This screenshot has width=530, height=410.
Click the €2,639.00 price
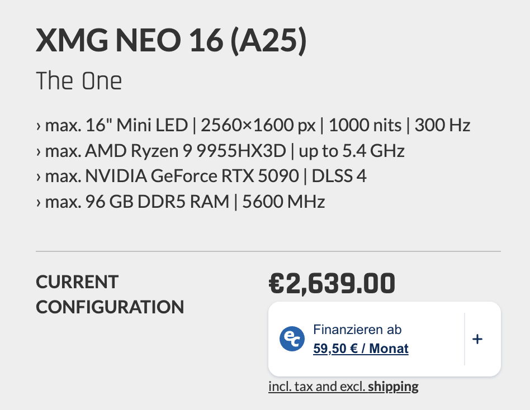click(332, 284)
